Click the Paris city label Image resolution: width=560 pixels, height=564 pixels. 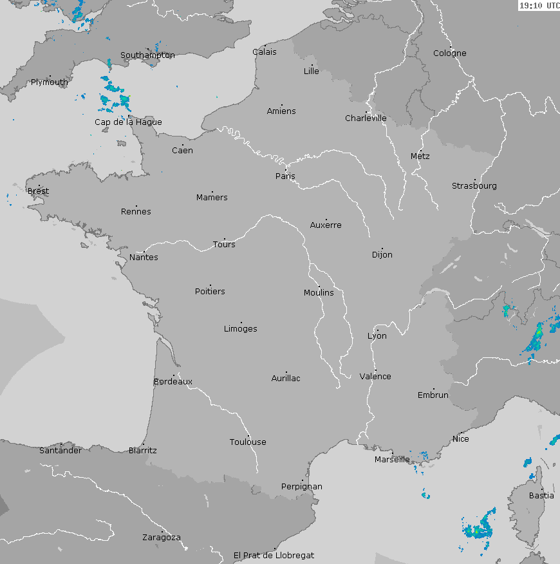[x=285, y=176]
